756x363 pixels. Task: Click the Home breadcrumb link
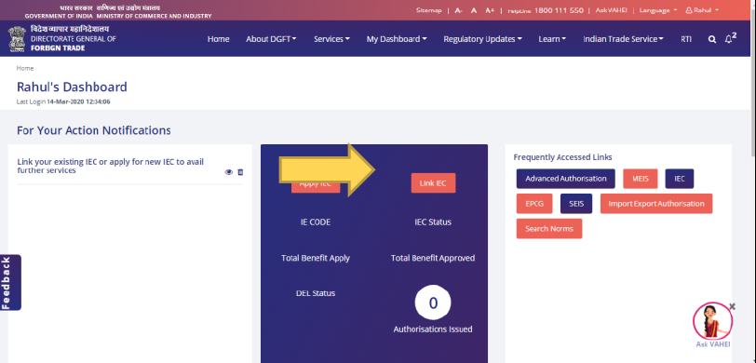25,69
